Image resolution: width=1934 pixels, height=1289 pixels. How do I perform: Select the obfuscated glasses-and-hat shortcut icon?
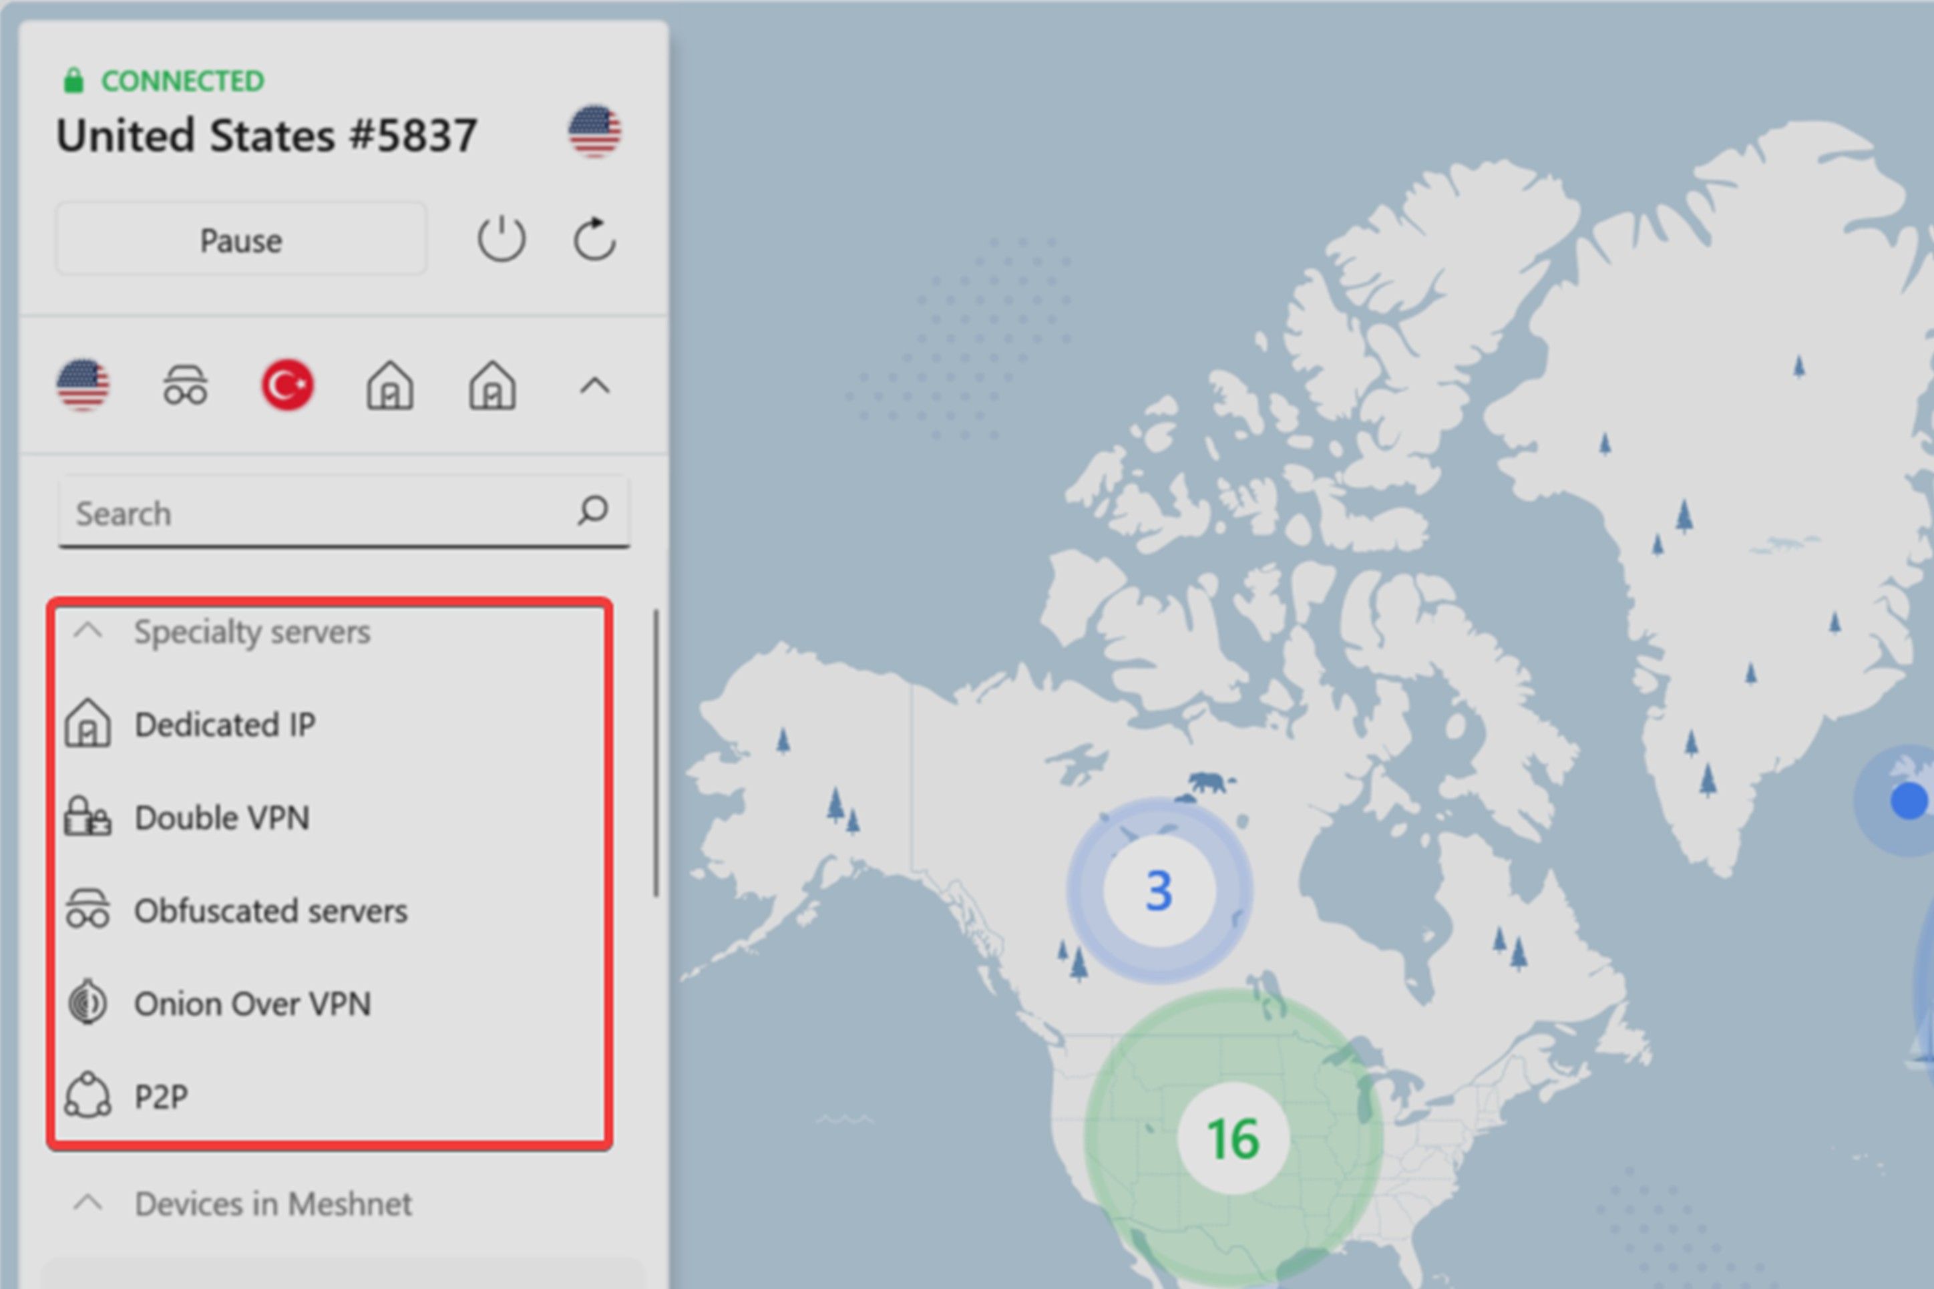185,385
